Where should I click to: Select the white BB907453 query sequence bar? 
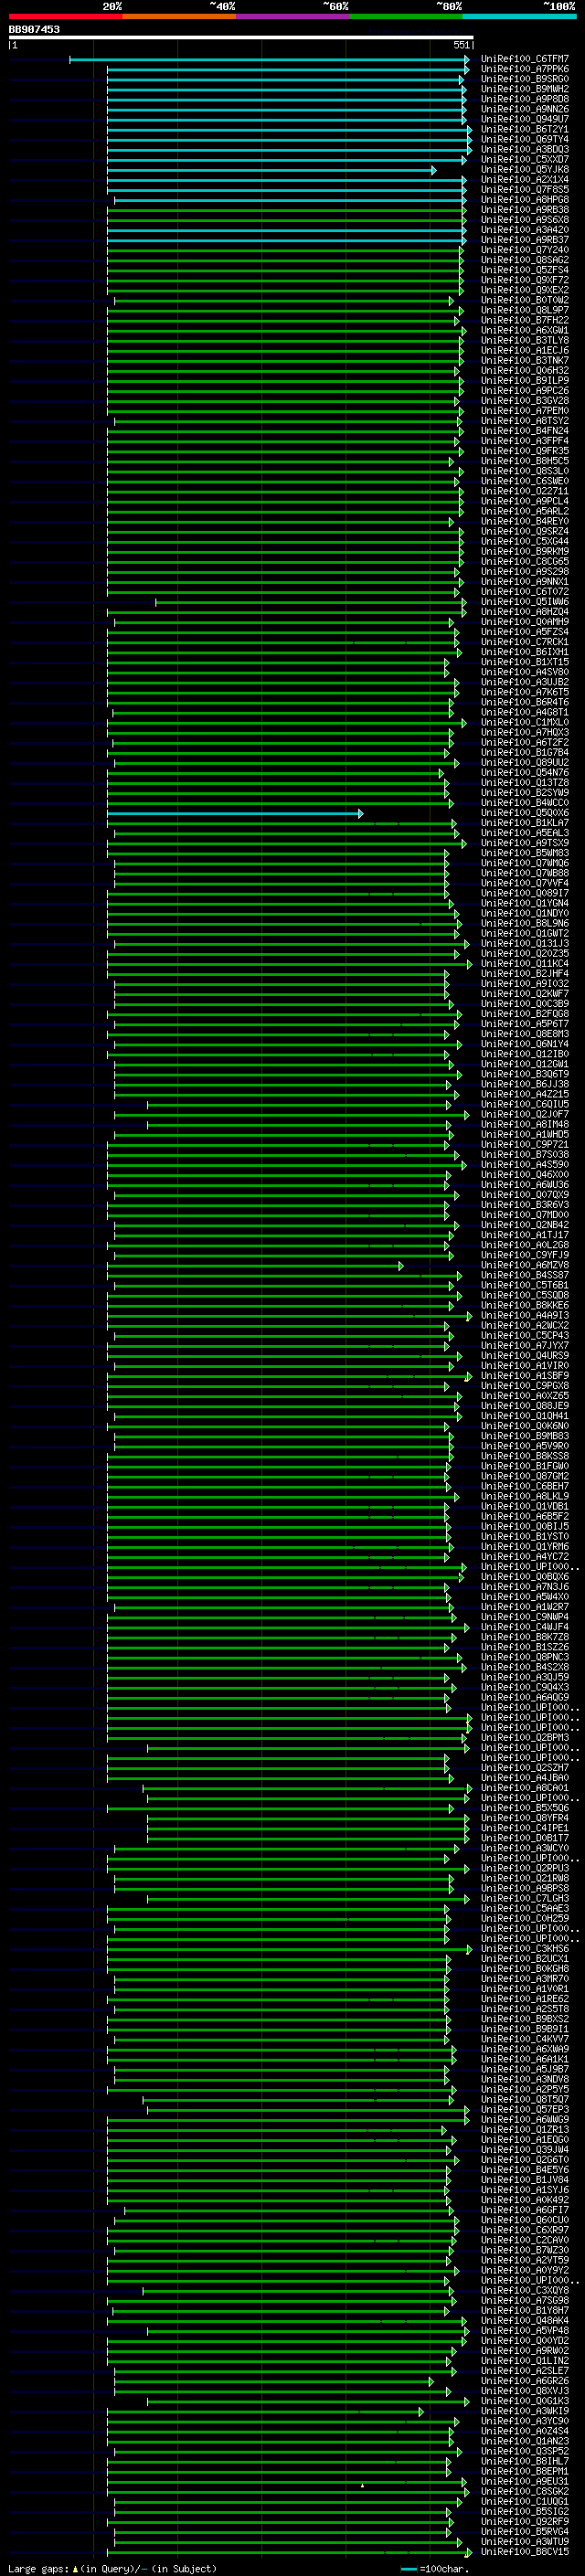[240, 37]
